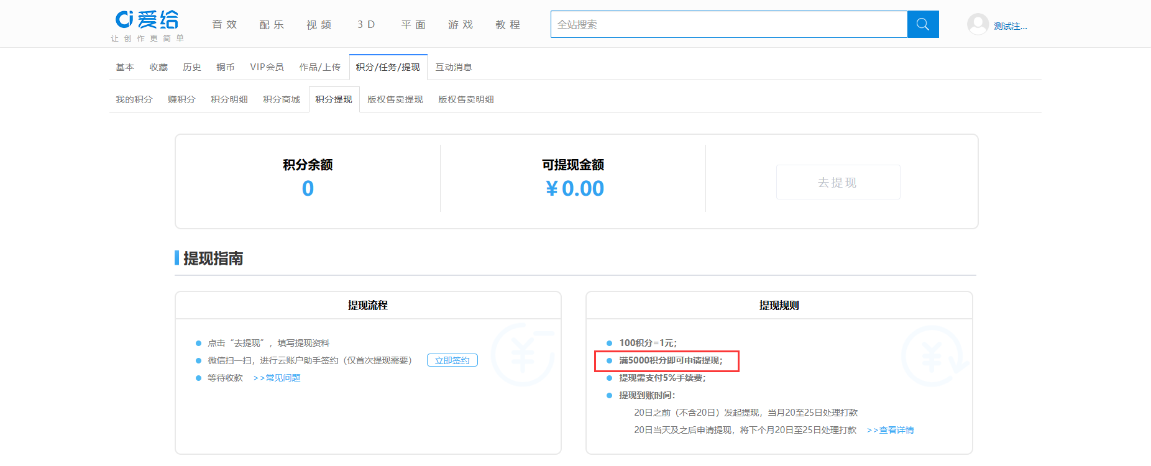Screen dimensions: 1151x466
Task: Switch to the 互动消息 tab
Action: 454,67
